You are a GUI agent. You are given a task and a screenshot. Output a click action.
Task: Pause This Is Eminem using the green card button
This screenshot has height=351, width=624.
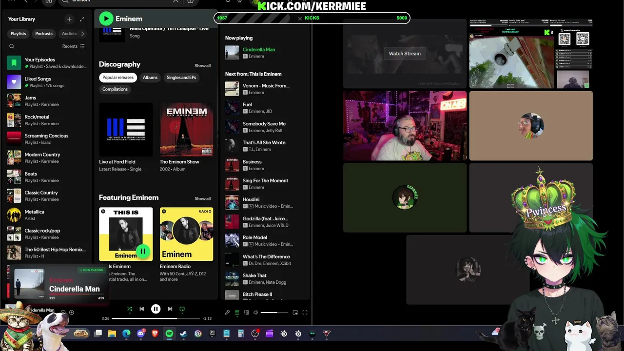tap(143, 252)
